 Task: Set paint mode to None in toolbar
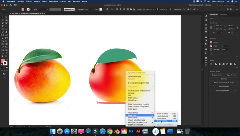point(7,67)
